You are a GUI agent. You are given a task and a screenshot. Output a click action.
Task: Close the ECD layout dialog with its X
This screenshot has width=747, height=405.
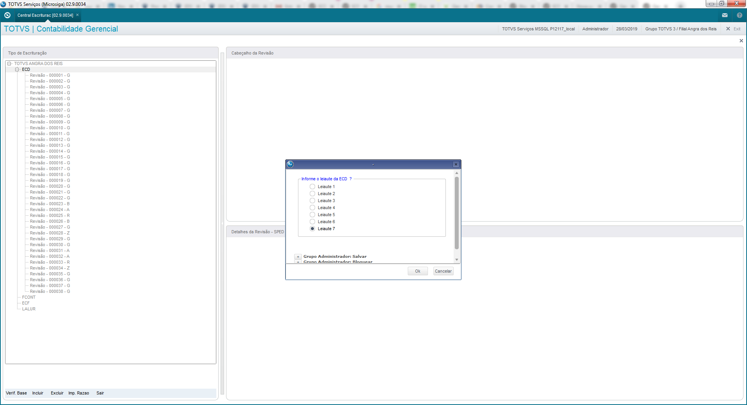pos(456,164)
